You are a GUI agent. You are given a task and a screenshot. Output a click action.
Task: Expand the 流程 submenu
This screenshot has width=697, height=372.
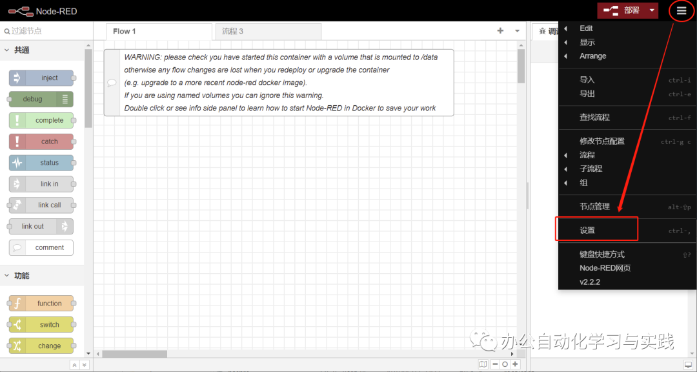point(627,155)
